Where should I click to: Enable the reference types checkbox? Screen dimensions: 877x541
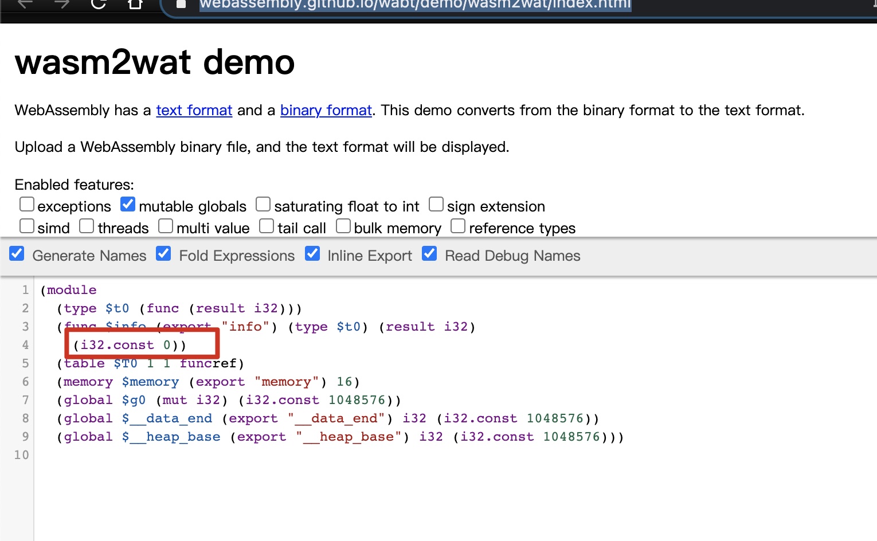point(458,226)
